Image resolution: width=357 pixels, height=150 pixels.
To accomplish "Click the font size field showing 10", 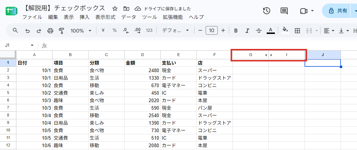I will tap(211, 30).
